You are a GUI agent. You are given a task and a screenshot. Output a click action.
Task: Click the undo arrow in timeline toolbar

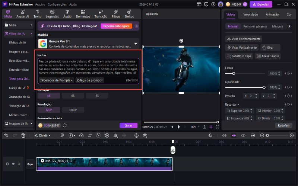tap(6, 135)
